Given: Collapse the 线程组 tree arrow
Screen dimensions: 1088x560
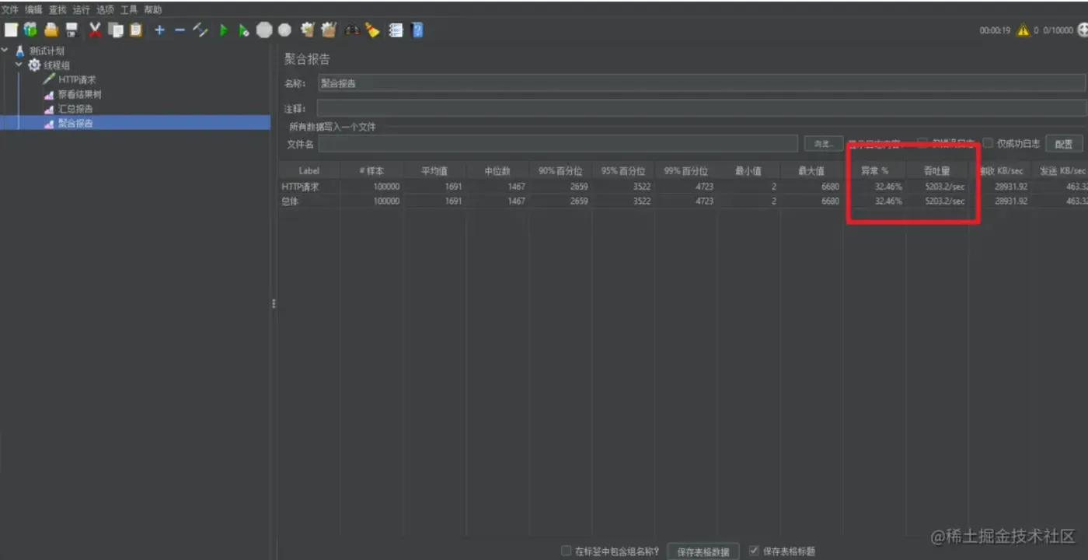Looking at the screenshot, I should (19, 65).
